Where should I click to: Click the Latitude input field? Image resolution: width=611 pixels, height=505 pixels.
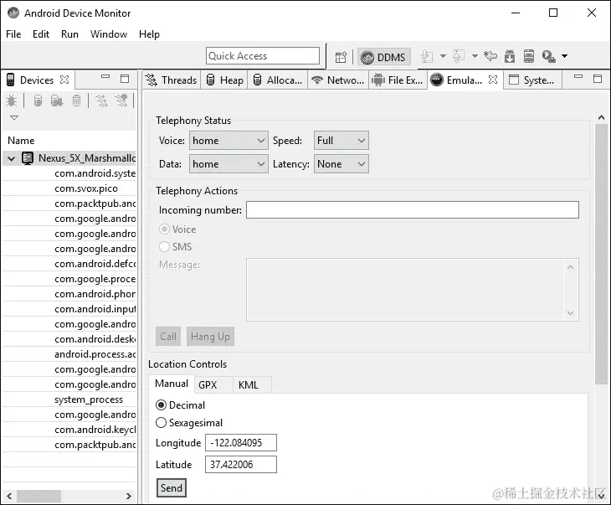[241, 465]
